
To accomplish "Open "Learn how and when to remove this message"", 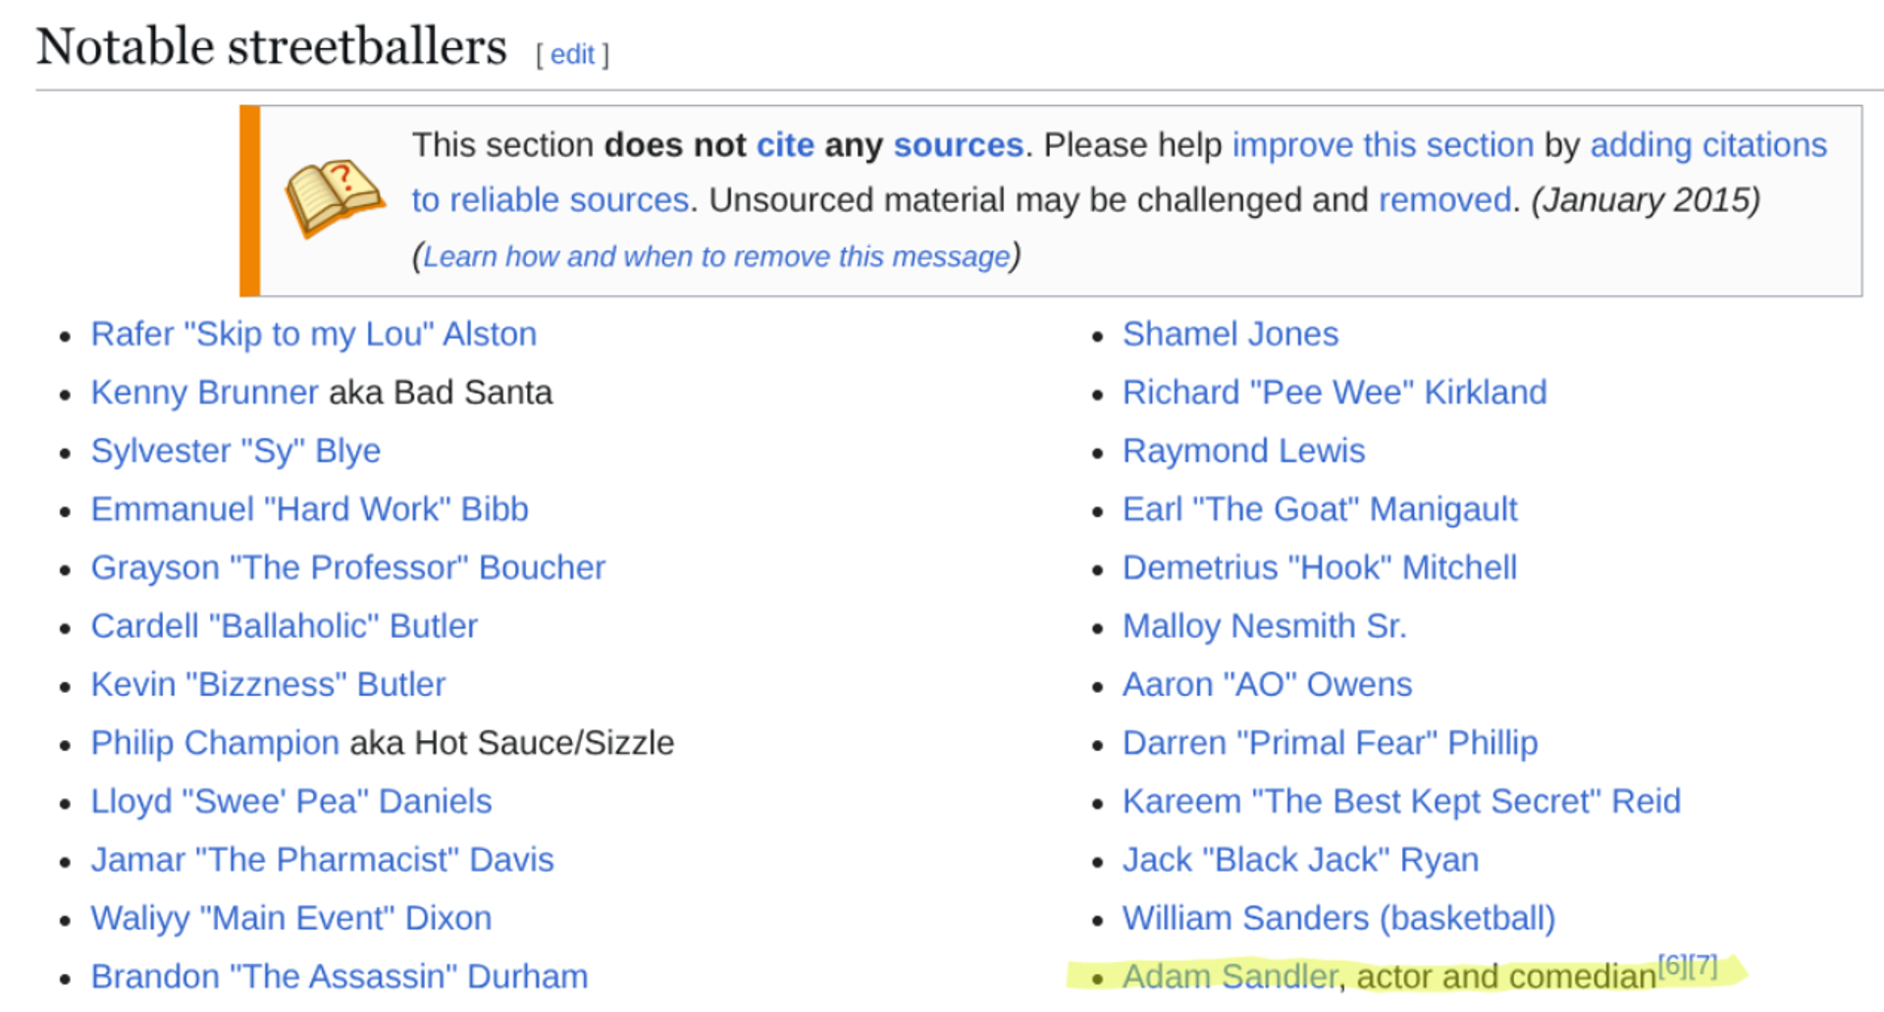I will (x=716, y=256).
